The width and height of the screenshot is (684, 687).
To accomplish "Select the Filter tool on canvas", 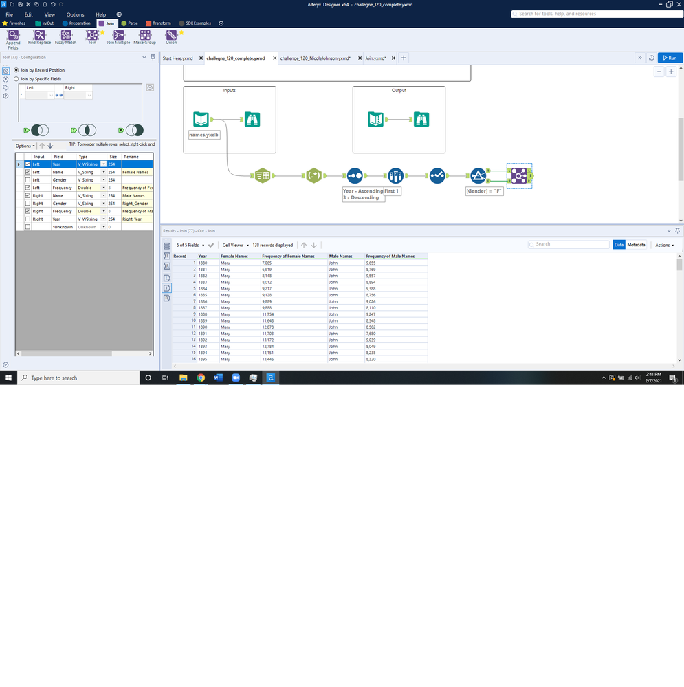I will 478,175.
